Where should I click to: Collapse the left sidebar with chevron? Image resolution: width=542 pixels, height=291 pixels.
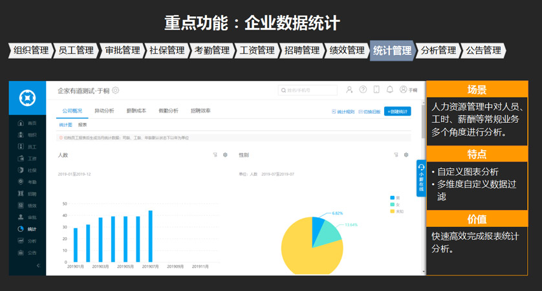coord(38,266)
